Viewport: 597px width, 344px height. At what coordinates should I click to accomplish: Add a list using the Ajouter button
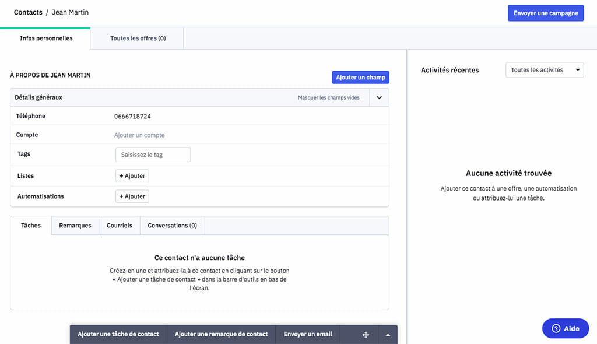[132, 175]
